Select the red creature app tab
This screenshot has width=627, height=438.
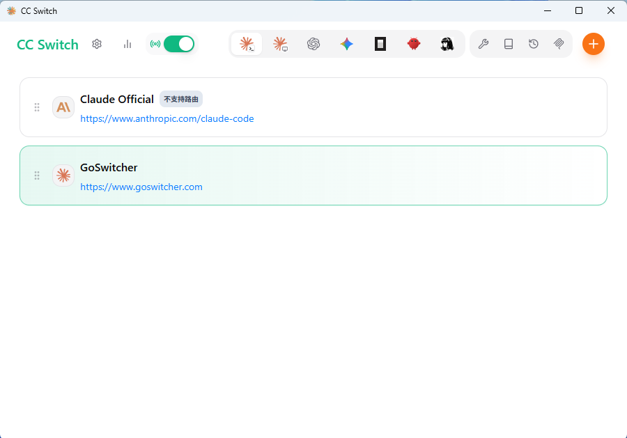413,44
